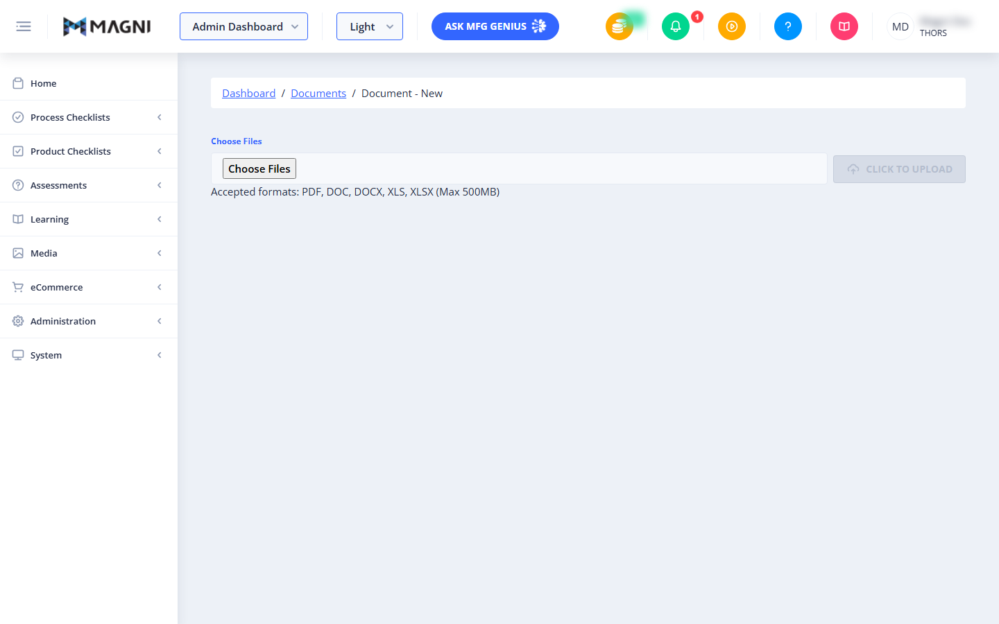999x624 pixels.
Task: Click the blue Choose Files label
Action: [x=237, y=141]
